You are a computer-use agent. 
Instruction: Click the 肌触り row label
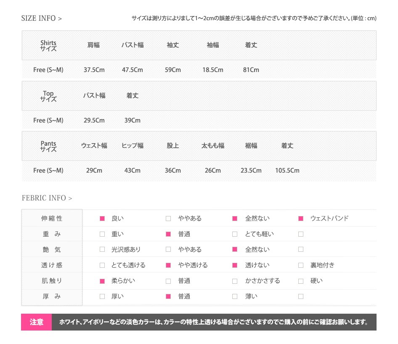point(52,281)
